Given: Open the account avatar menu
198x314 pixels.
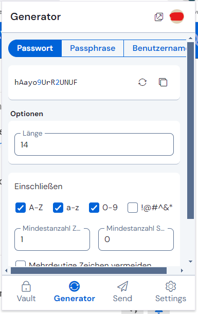Looking at the screenshot, I should [177, 16].
